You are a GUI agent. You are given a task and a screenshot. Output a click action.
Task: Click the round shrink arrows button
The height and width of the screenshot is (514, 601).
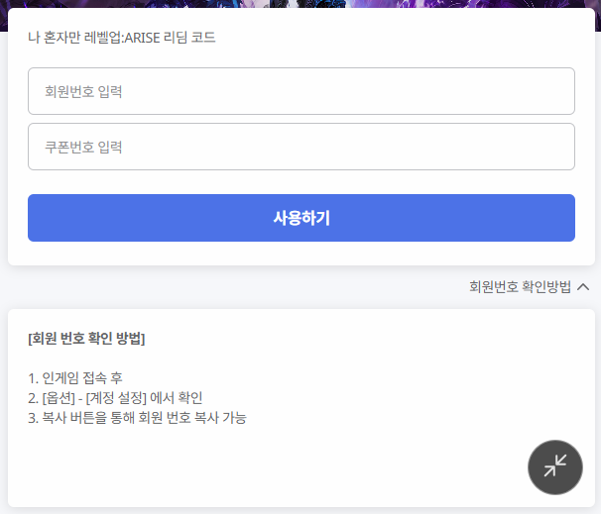(555, 467)
